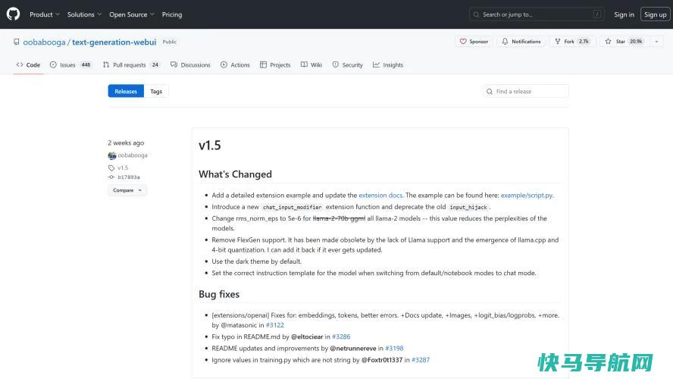Screen dimensions: 673x379
Task: Open oobabooga author profile link
Action: click(132, 155)
